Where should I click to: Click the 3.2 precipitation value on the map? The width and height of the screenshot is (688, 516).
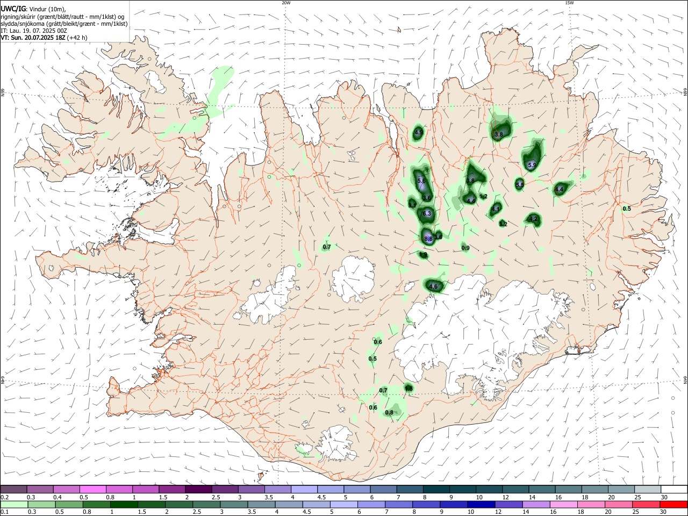[x=503, y=224]
